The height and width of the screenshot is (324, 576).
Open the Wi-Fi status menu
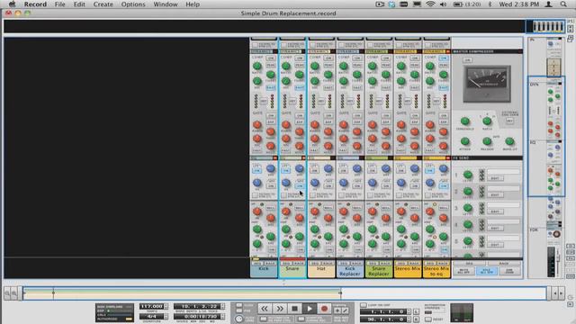[x=430, y=4]
